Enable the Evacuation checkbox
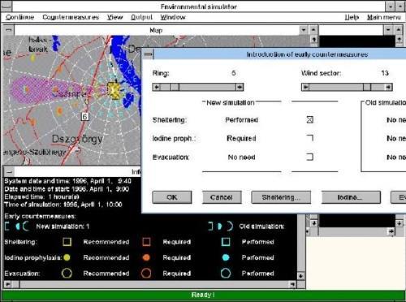The height and width of the screenshot is (302, 406). [x=310, y=157]
